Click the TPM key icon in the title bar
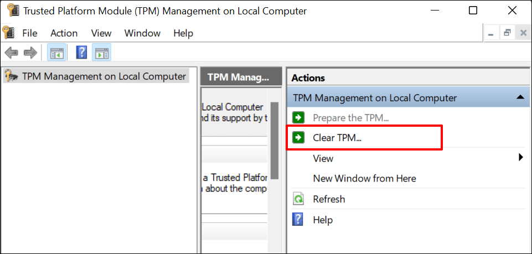The width and height of the screenshot is (532, 254). [11, 11]
